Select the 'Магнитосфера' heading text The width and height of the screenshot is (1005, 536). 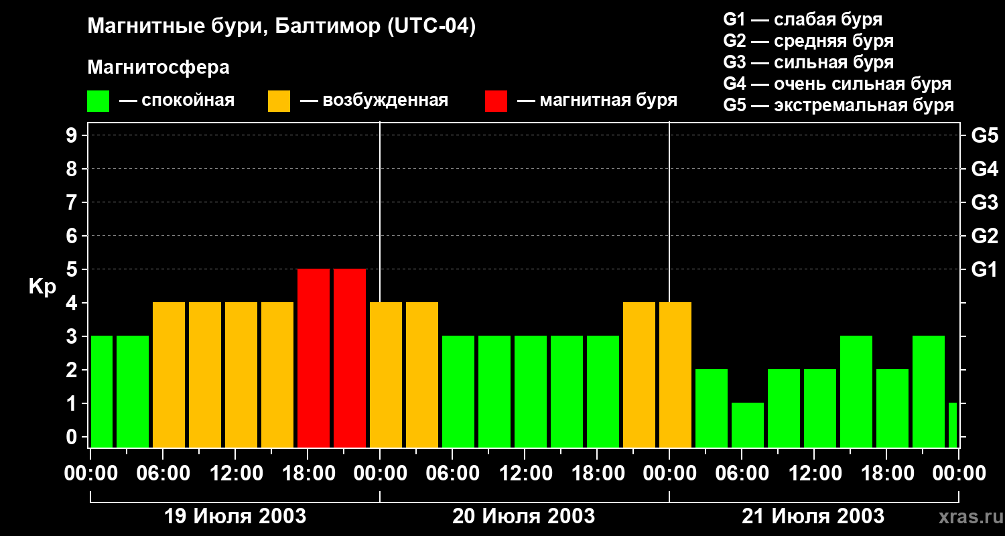coord(159,68)
